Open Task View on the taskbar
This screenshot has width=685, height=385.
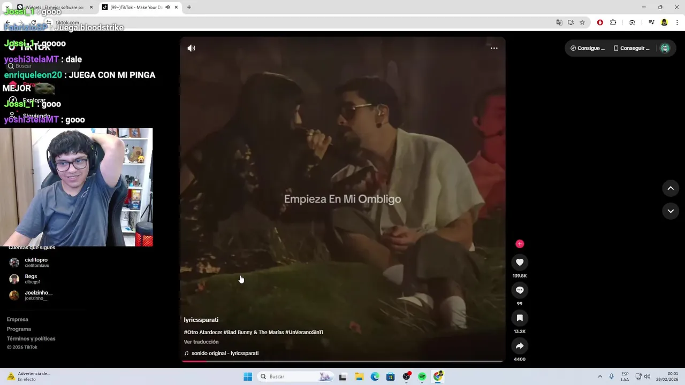coord(342,376)
